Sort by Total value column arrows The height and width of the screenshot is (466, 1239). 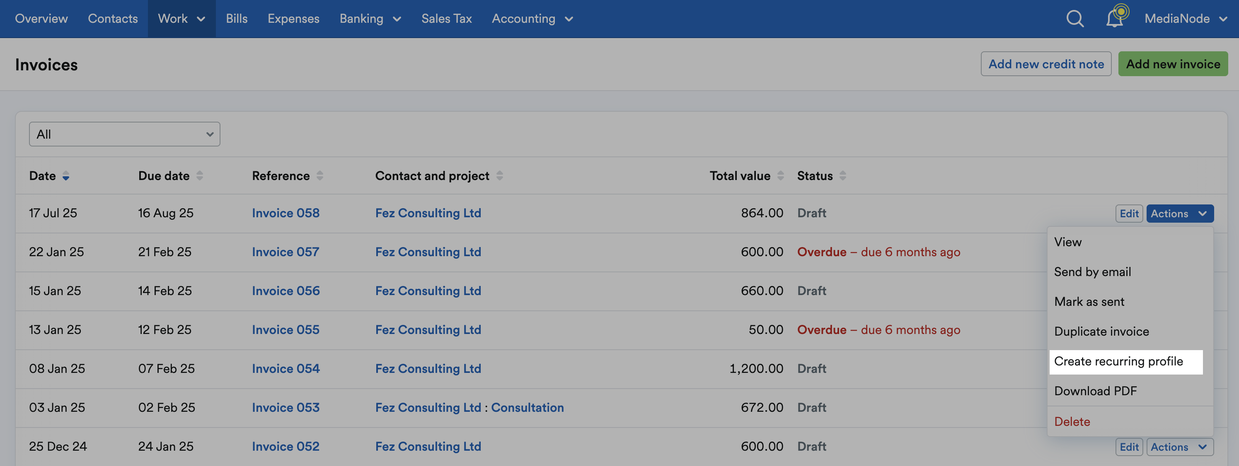tap(781, 176)
